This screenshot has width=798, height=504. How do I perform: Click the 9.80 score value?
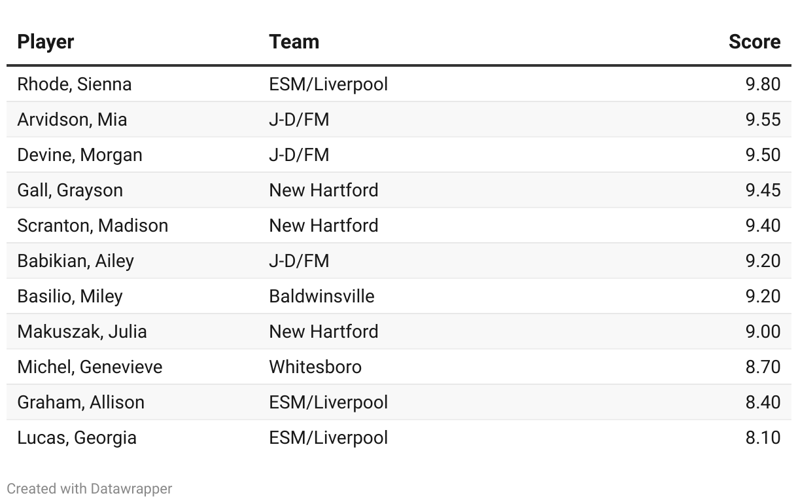[763, 84]
